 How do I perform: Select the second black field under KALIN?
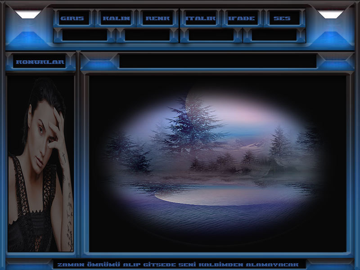147,35
